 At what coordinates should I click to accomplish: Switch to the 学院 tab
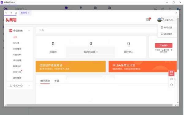point(57,81)
